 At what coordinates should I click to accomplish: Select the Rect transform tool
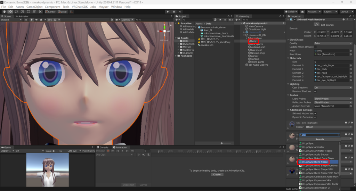29,11
